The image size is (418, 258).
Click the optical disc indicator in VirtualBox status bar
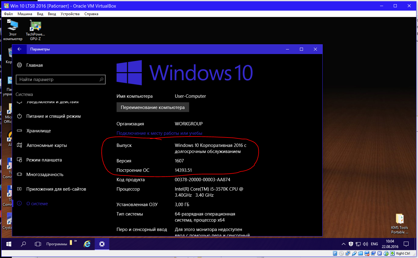[342, 253]
